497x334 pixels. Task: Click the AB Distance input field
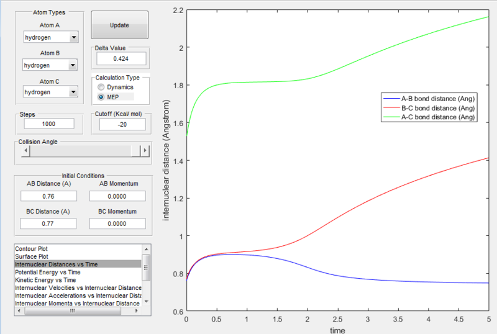48,196
